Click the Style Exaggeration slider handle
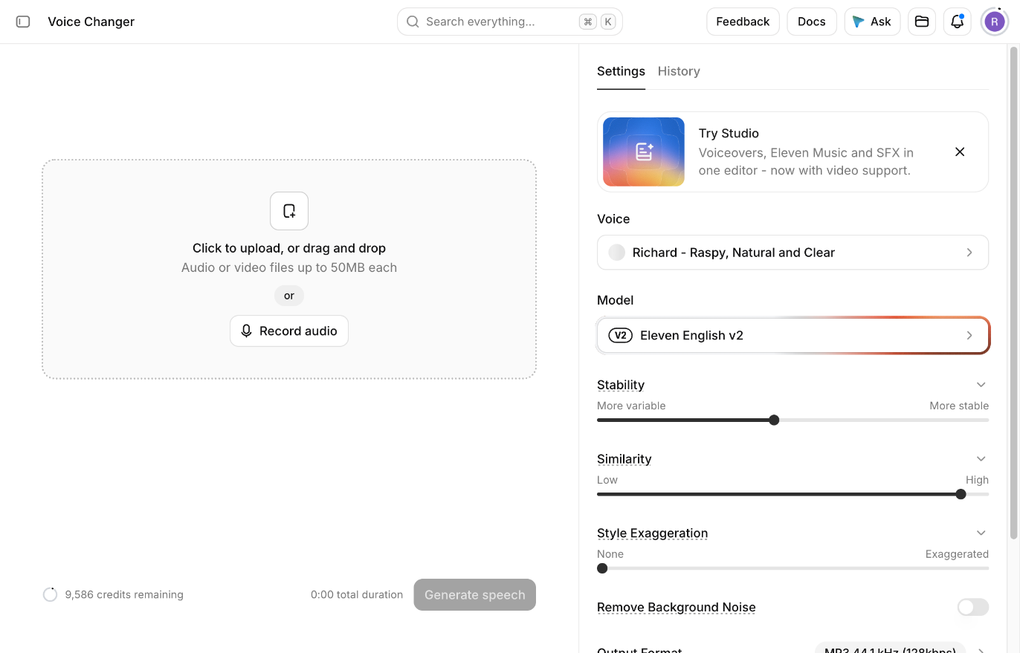The width and height of the screenshot is (1020, 653). [602, 568]
